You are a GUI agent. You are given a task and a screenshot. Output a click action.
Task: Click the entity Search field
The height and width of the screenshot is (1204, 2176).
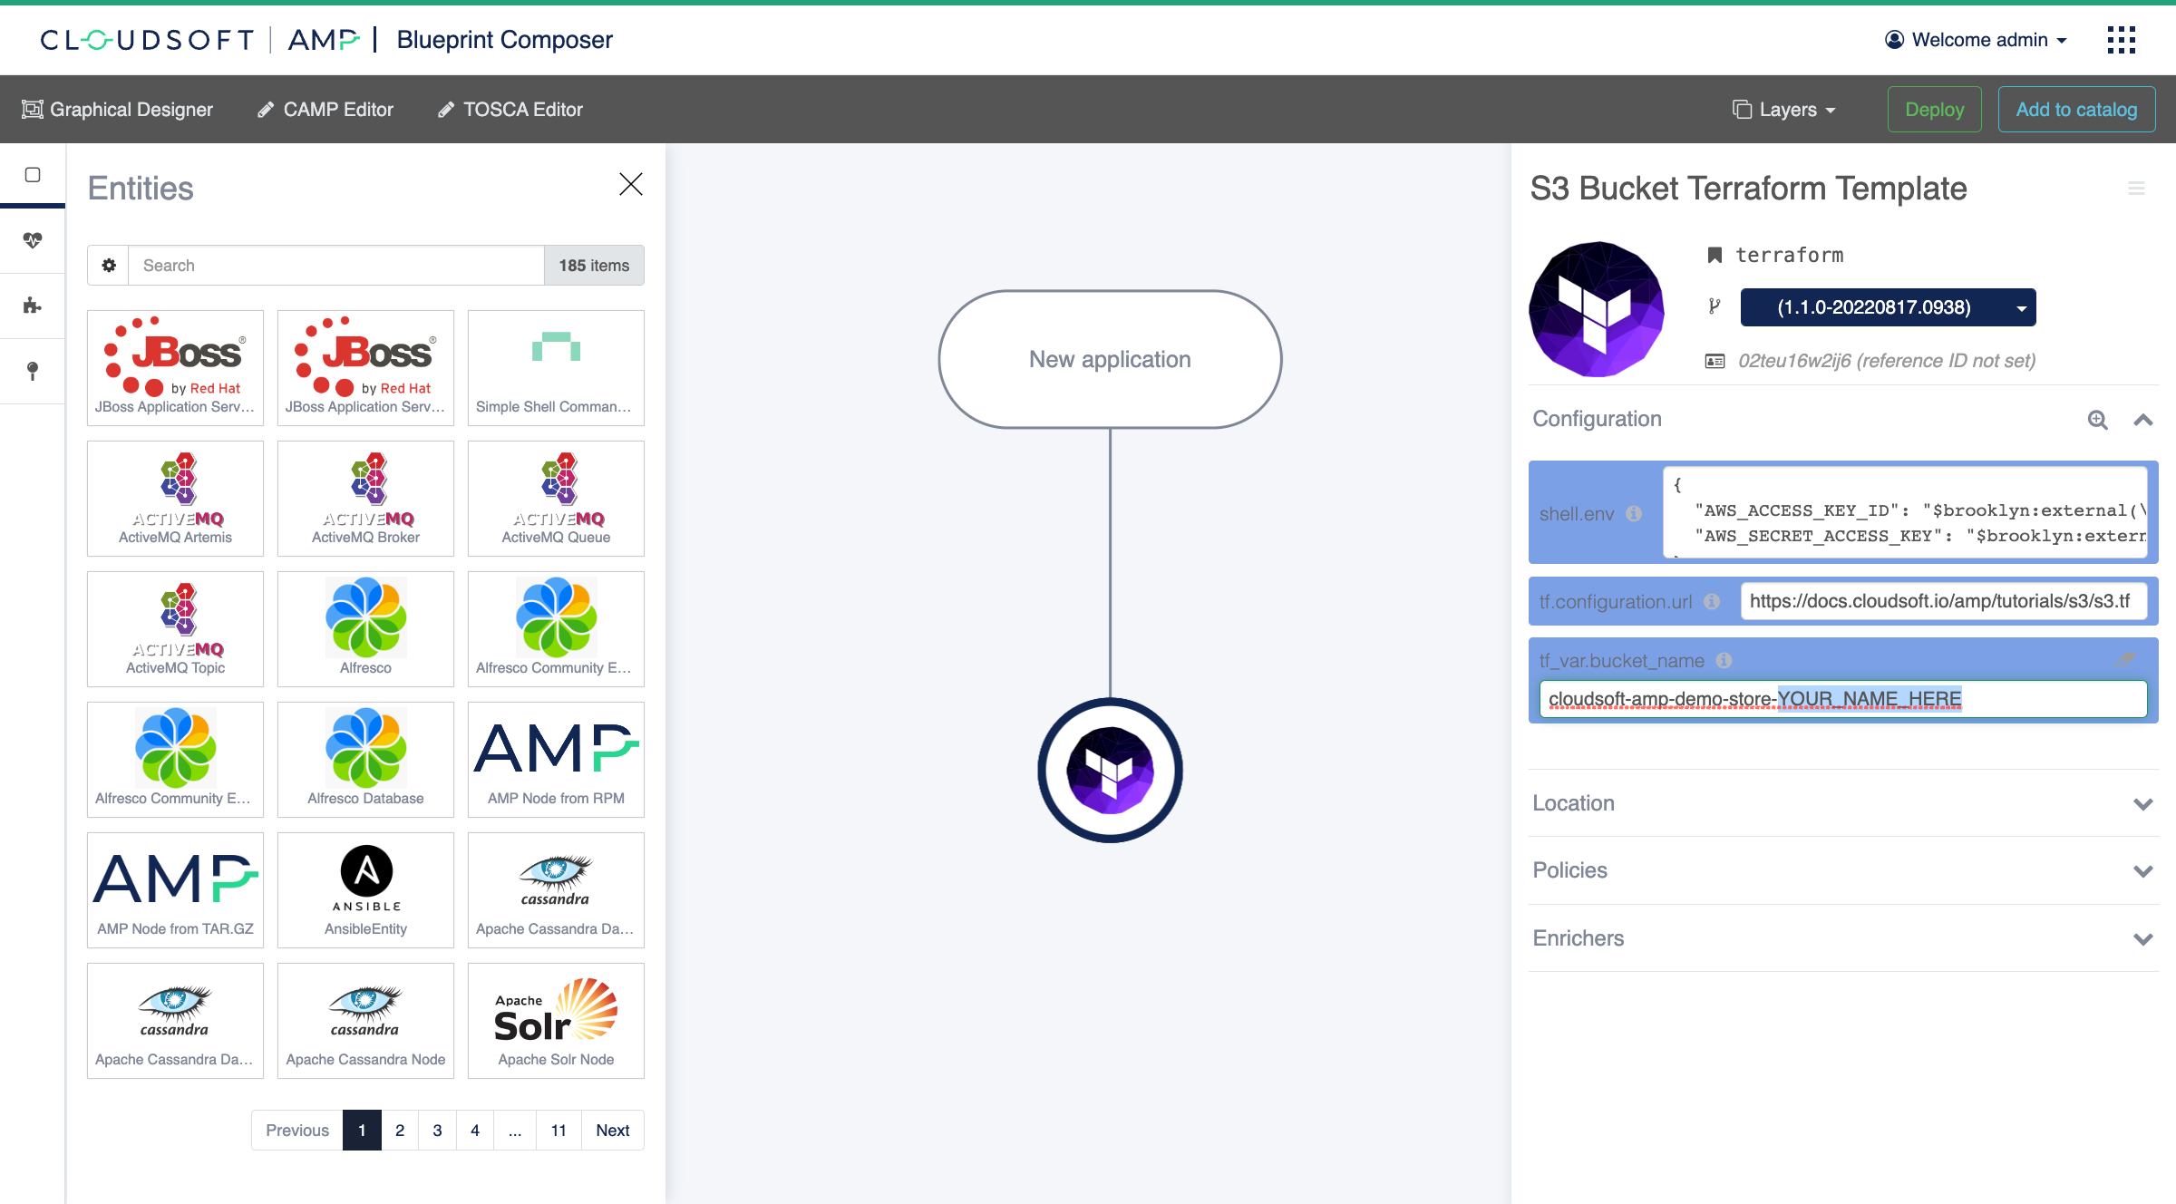click(x=336, y=266)
